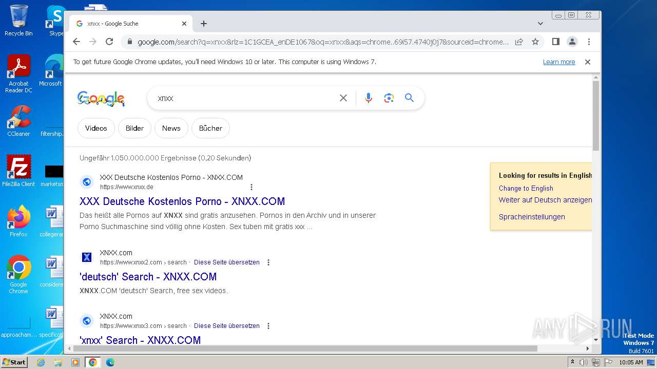Click the horizontal scrollbar thumb

click(x=305, y=348)
